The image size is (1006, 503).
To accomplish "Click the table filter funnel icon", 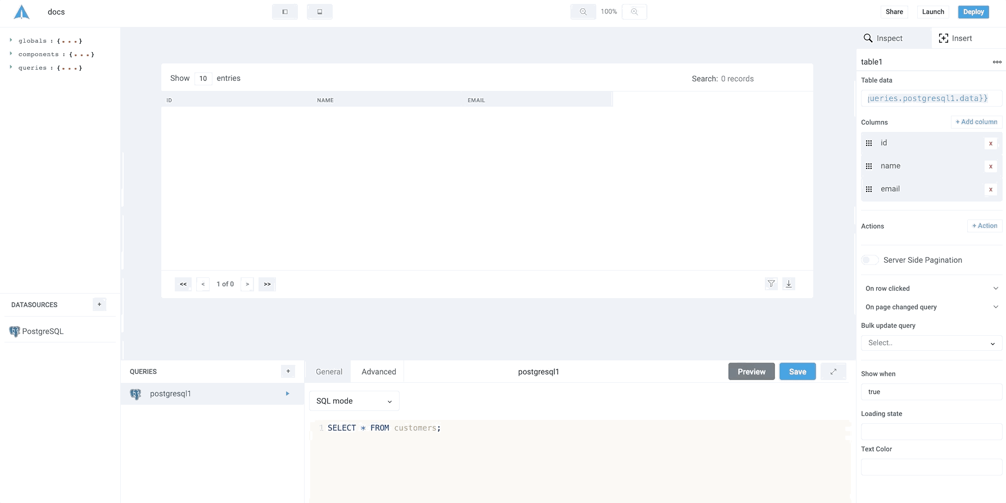I will point(771,284).
